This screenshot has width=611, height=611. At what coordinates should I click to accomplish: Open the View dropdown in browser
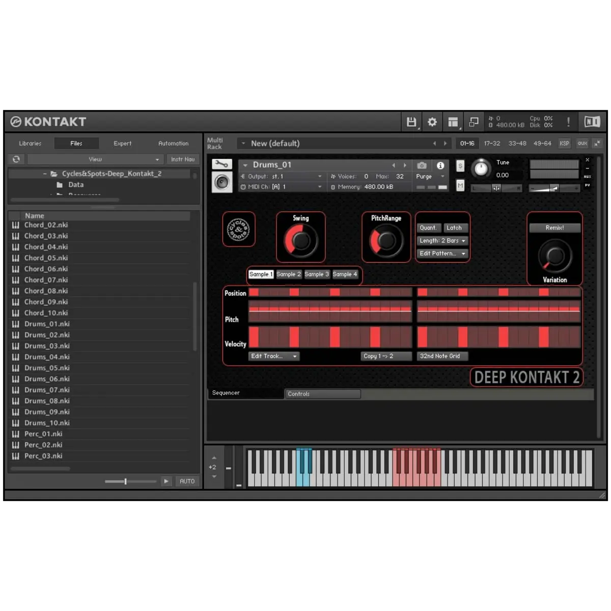(x=95, y=159)
